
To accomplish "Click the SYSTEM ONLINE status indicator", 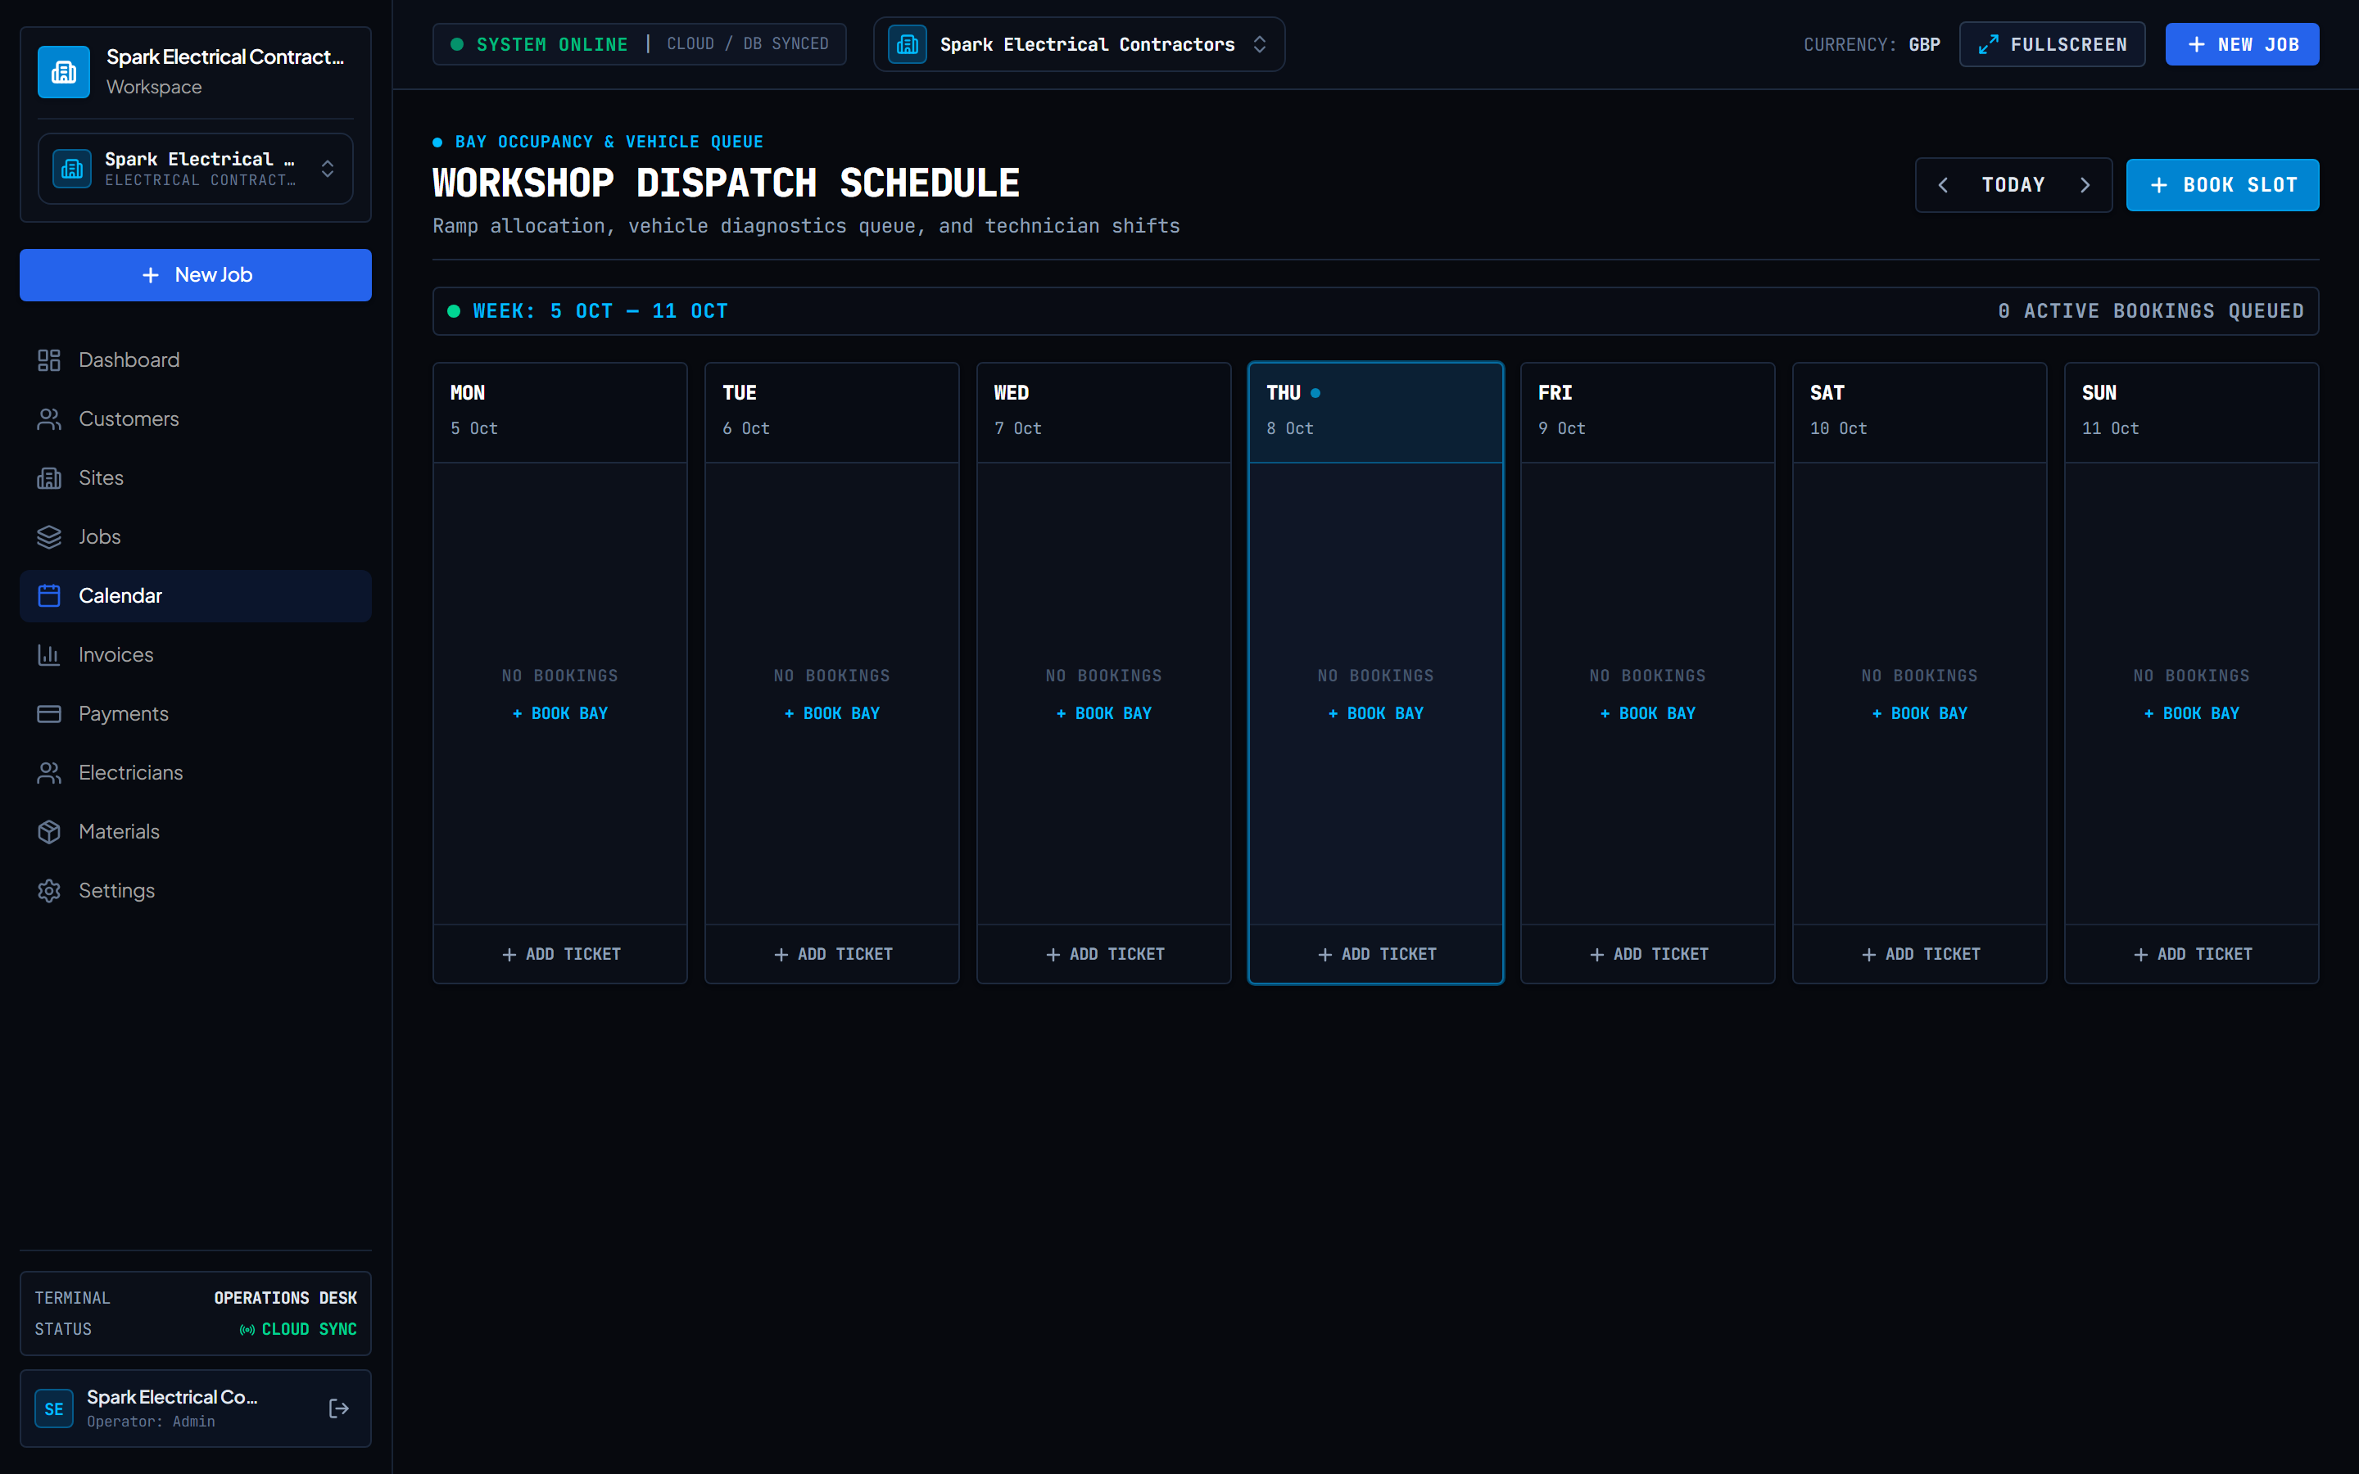I will pos(539,45).
